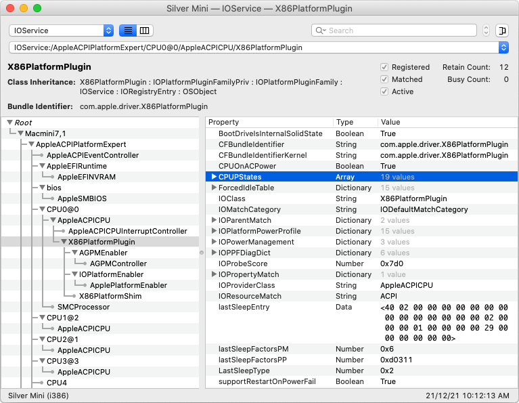Expand the IOPowerManagement dictionary
Viewport: 519px width, 403px height.
pyautogui.click(x=214, y=242)
